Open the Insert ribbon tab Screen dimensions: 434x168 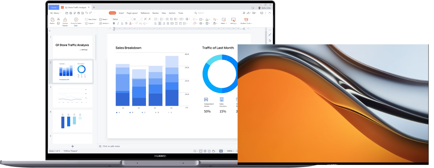121,13
